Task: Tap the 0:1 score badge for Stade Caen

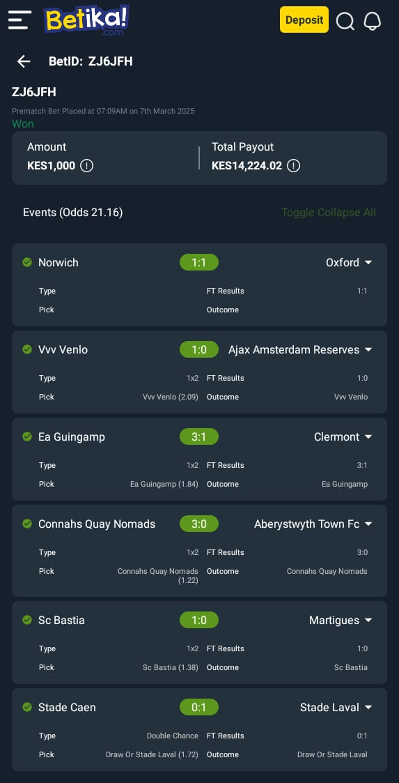Action: [199, 707]
